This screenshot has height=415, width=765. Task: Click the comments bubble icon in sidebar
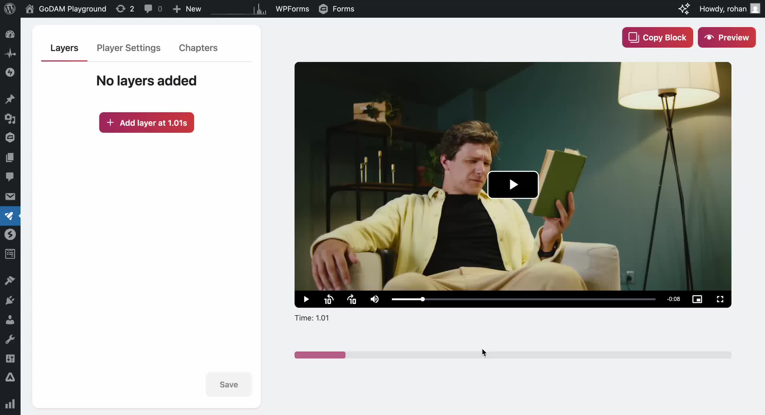[x=10, y=177]
